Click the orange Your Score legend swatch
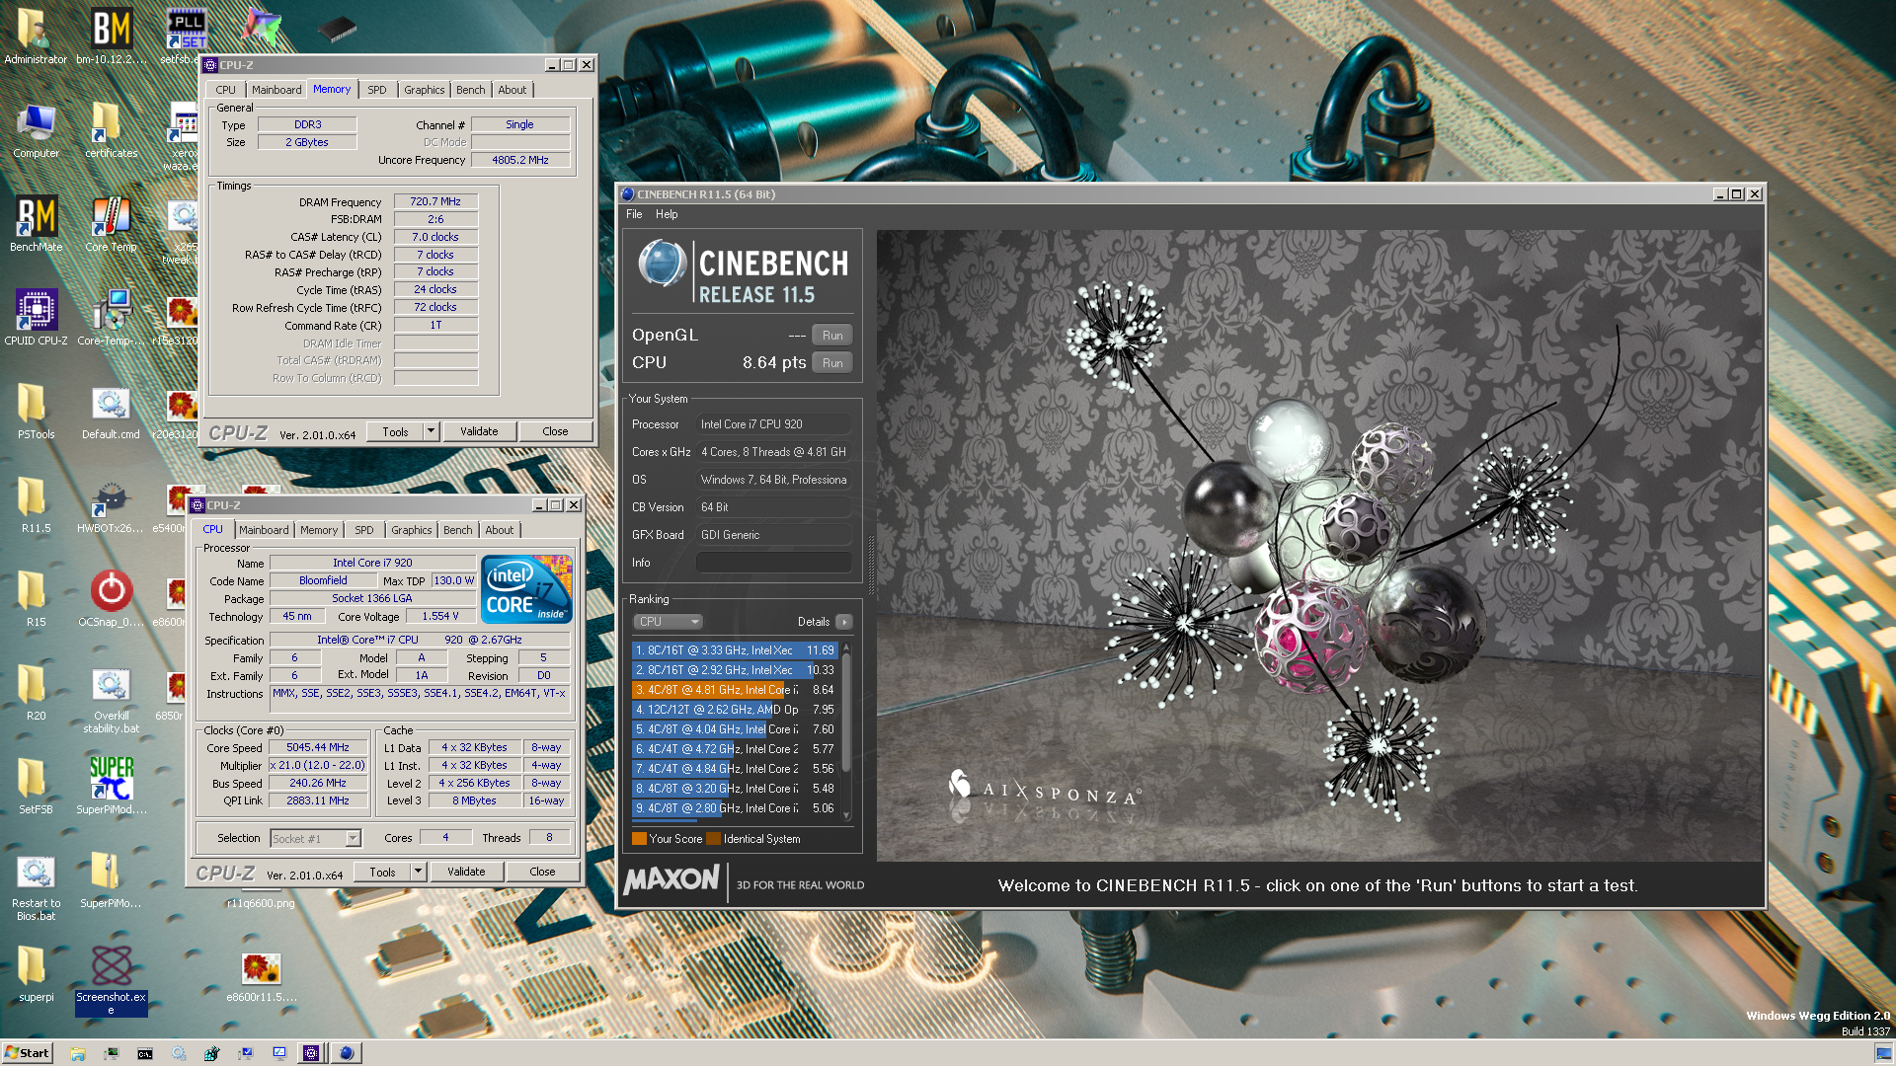This screenshot has width=1896, height=1066. pos(639,839)
